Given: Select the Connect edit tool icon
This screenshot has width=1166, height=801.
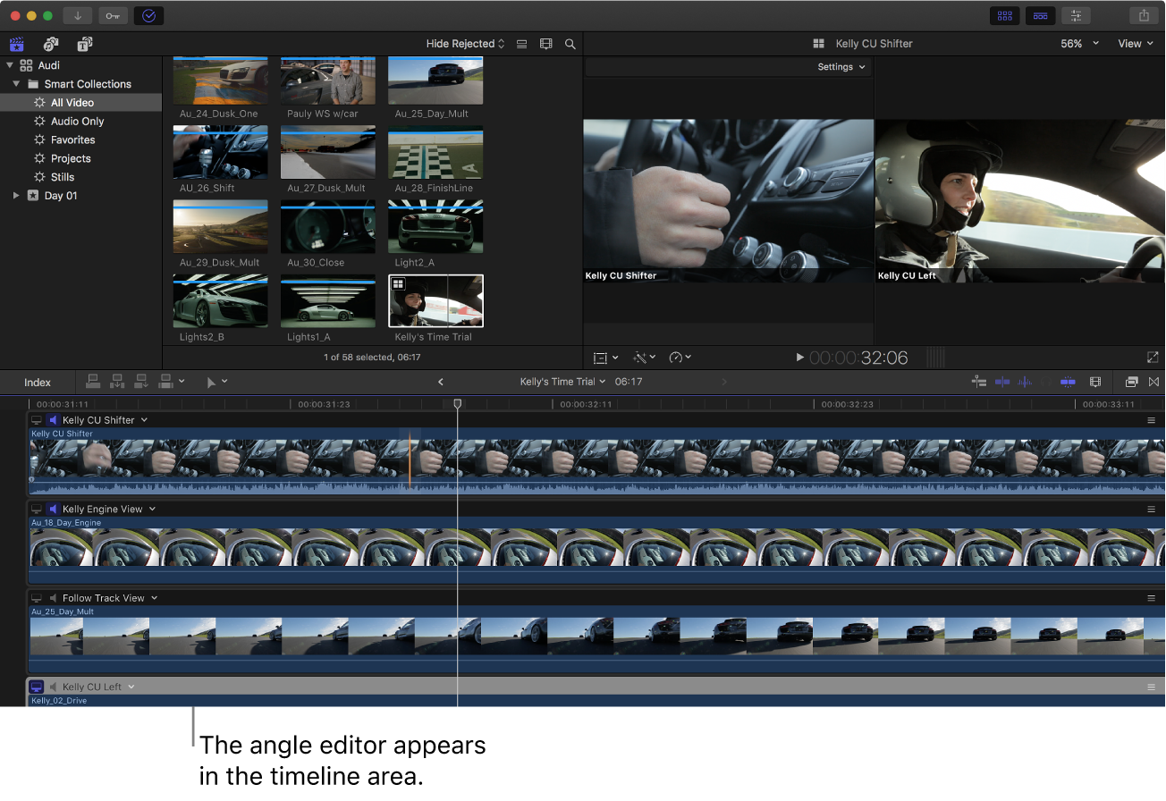Looking at the screenshot, I should (x=93, y=381).
